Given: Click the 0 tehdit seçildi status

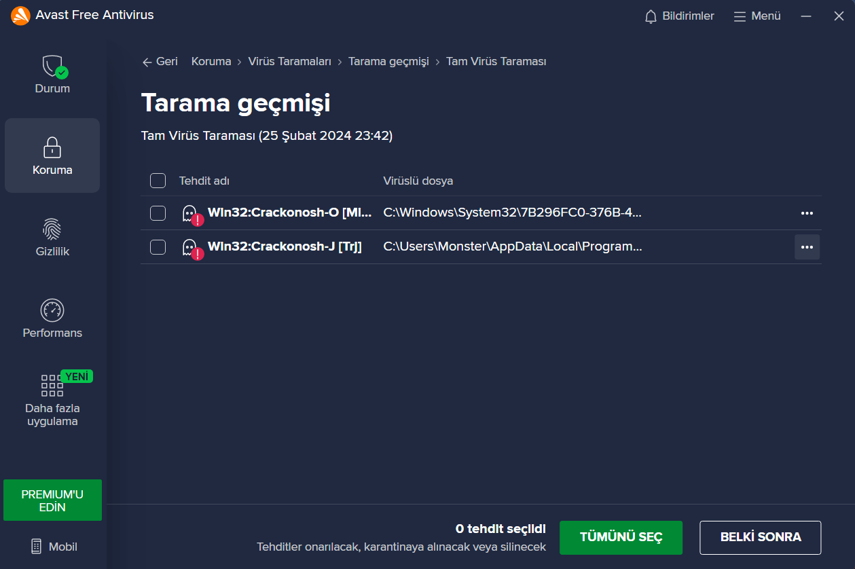Looking at the screenshot, I should pyautogui.click(x=501, y=529).
